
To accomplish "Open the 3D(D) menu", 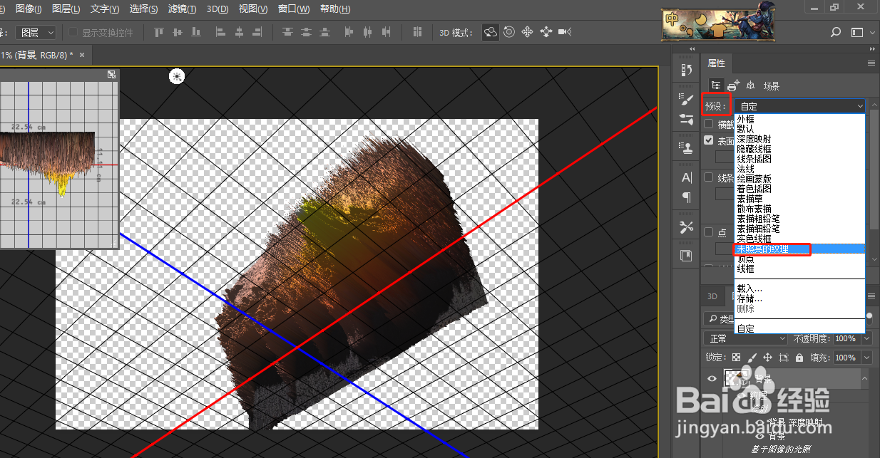I will (x=218, y=9).
